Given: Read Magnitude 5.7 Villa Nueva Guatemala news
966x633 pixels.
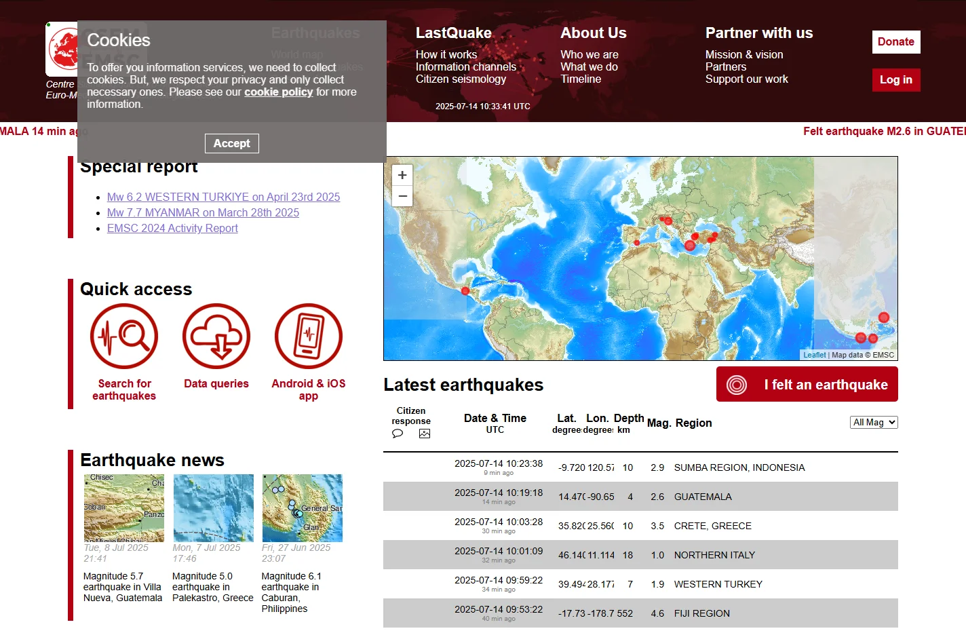Looking at the screenshot, I should (x=123, y=587).
